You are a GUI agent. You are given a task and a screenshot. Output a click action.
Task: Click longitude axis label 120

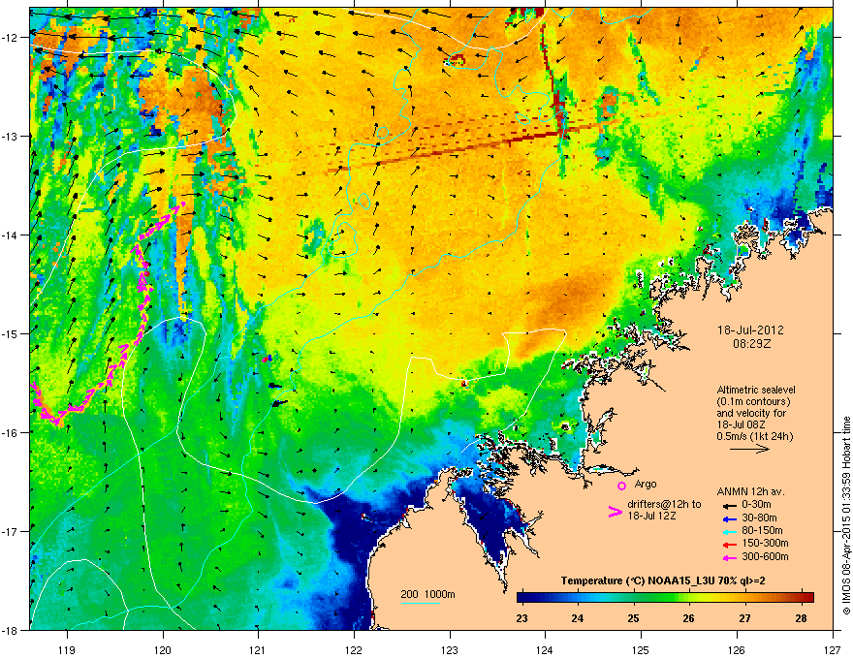163,649
